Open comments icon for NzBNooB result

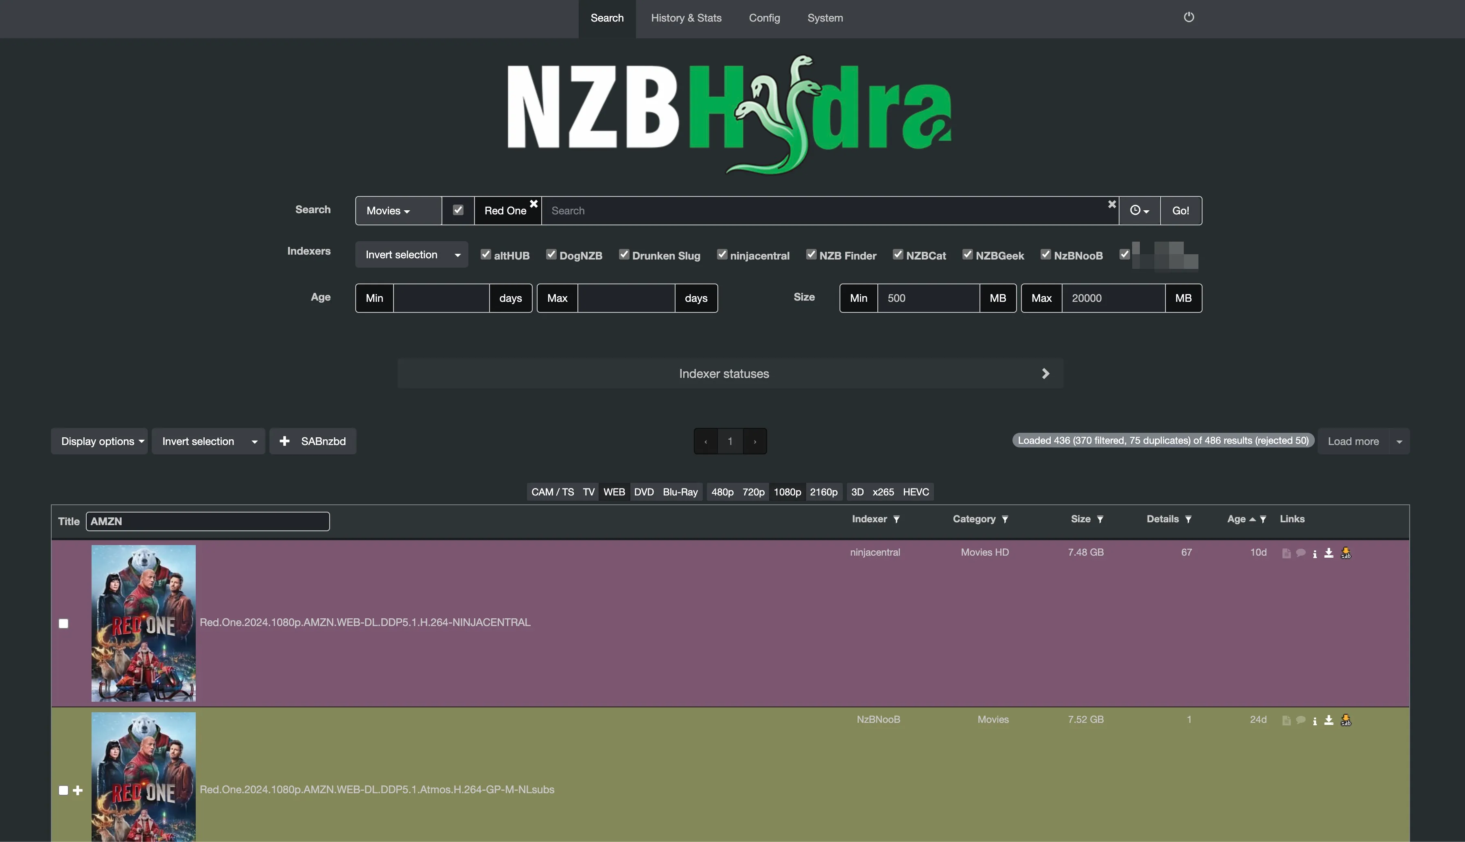pyautogui.click(x=1301, y=720)
